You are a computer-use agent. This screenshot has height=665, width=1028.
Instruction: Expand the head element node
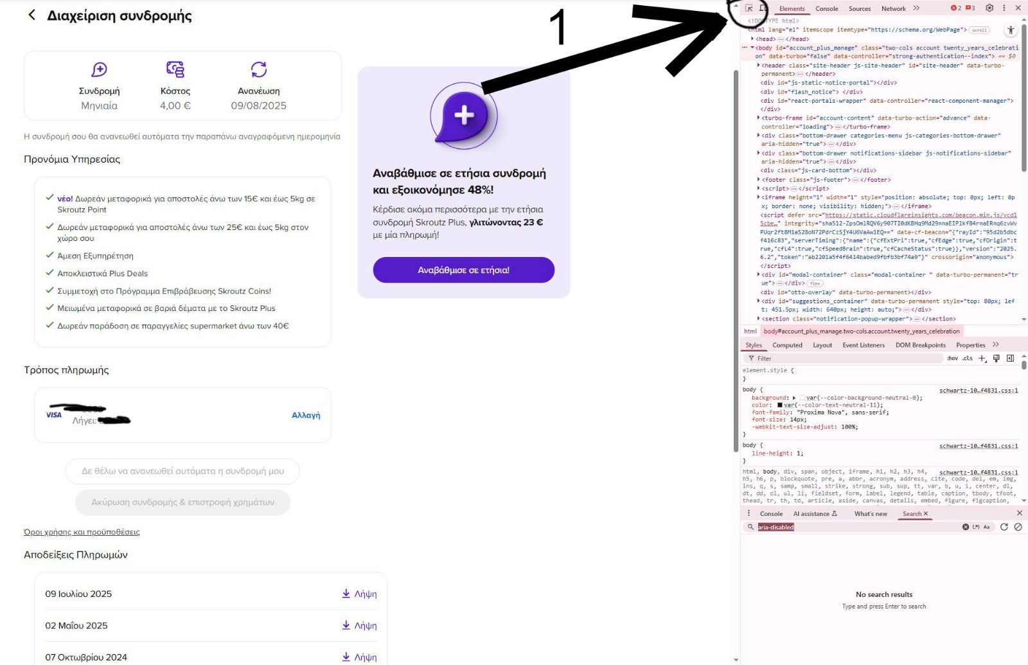click(752, 39)
